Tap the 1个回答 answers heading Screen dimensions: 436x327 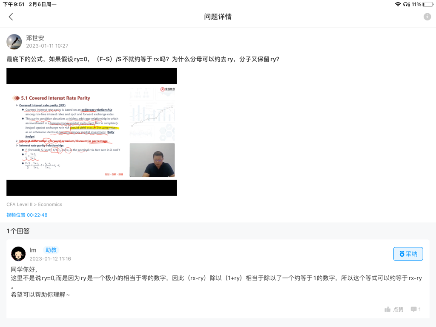coord(18,231)
